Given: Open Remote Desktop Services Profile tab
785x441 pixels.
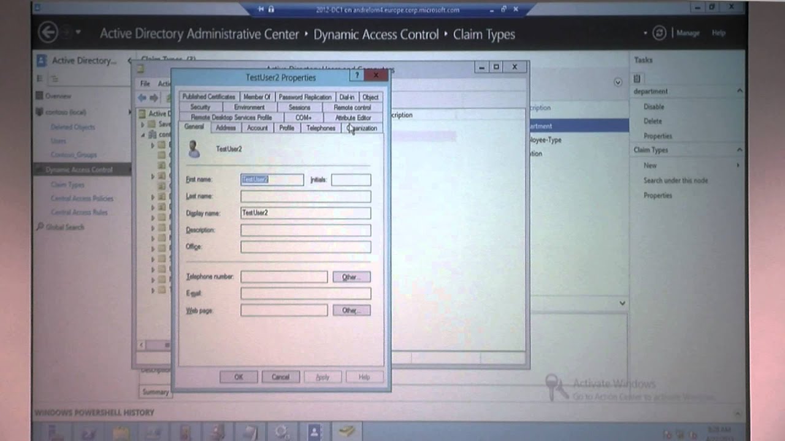Looking at the screenshot, I should (231, 118).
